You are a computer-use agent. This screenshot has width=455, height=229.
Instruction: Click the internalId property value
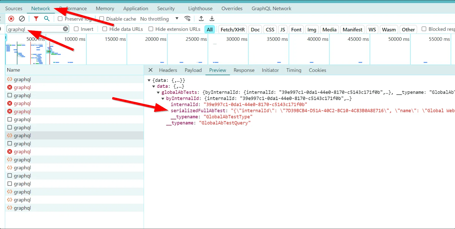coord(255,105)
